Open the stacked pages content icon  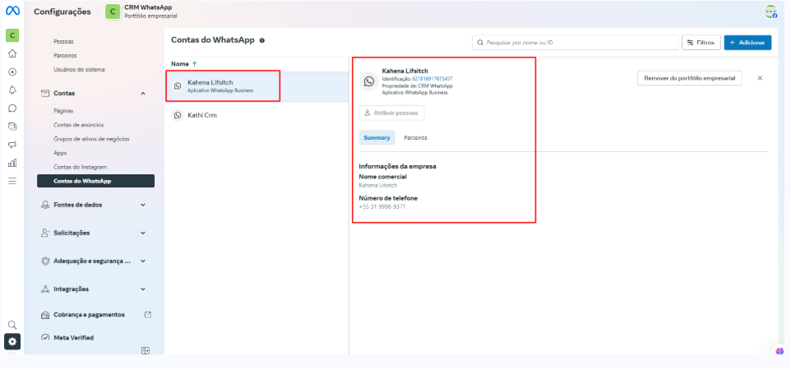(12, 126)
